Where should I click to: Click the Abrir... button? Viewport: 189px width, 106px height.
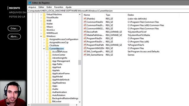coord(14,37)
